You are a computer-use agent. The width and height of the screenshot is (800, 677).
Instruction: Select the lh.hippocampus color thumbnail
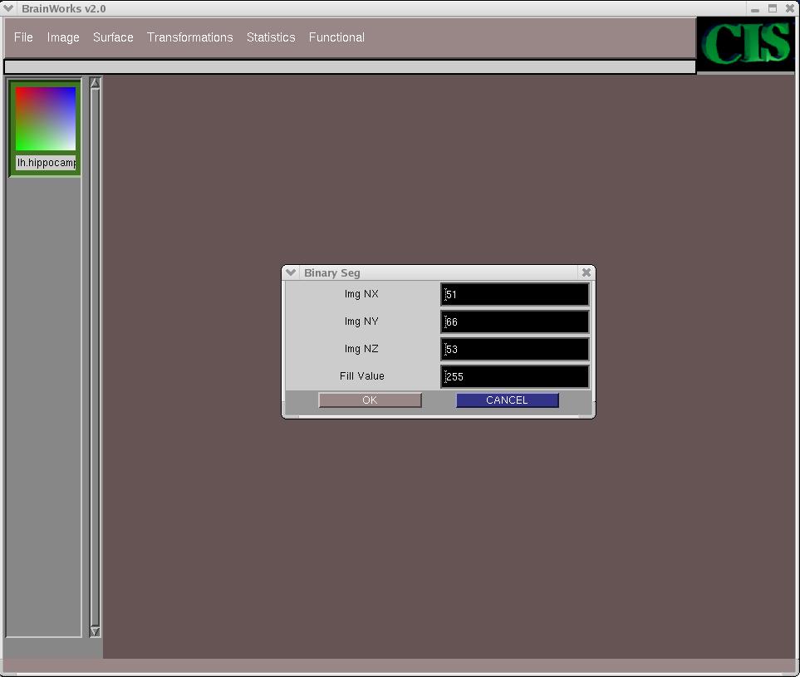tap(46, 118)
